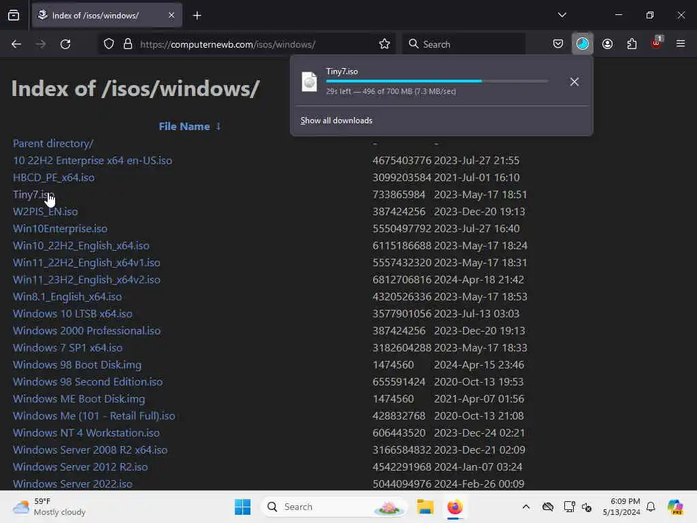Click the Tiny7.iso download progress bar

point(437,81)
